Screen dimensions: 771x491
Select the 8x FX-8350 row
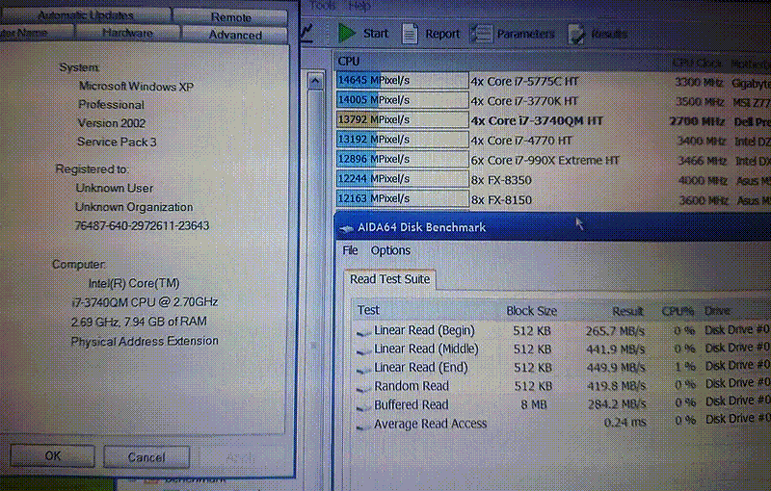click(553, 180)
